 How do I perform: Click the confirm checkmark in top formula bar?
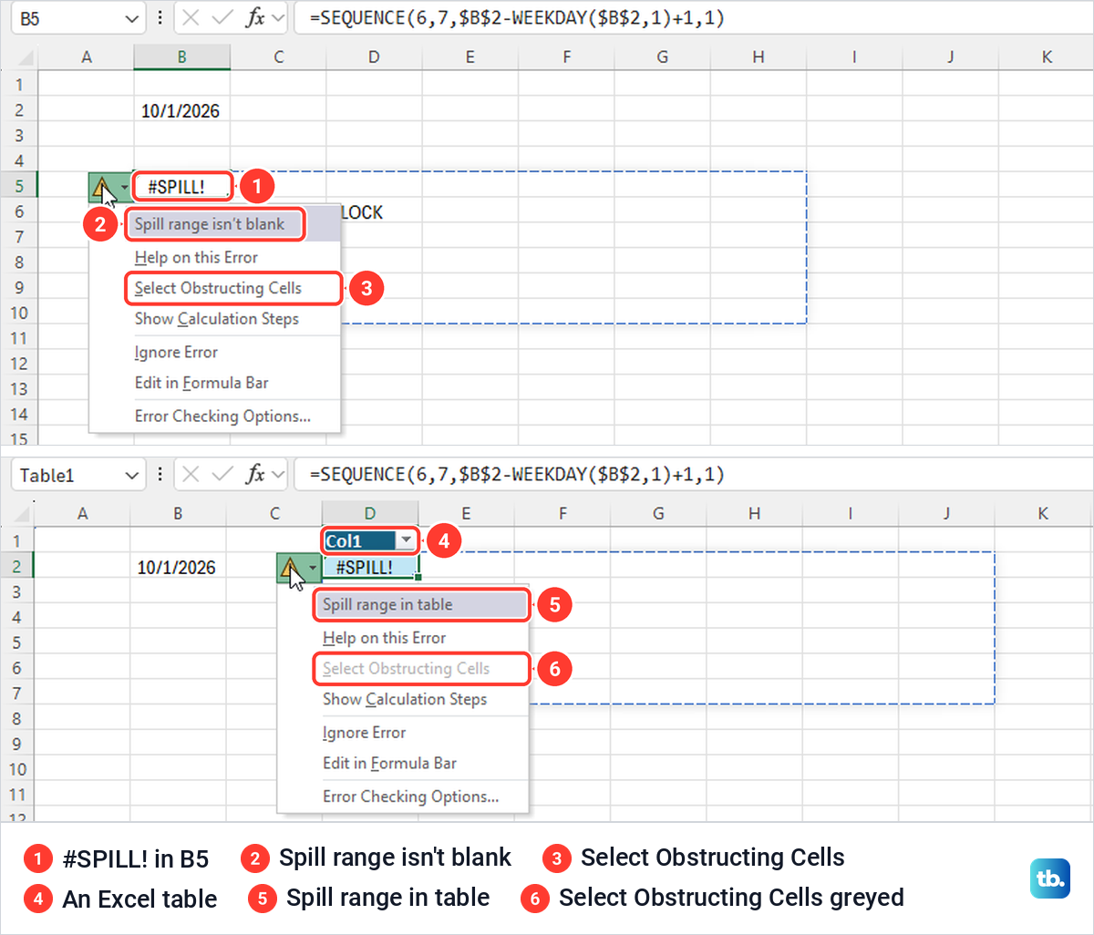point(222,17)
